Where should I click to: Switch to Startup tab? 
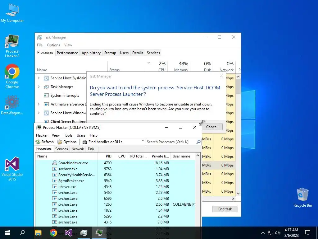(110, 53)
